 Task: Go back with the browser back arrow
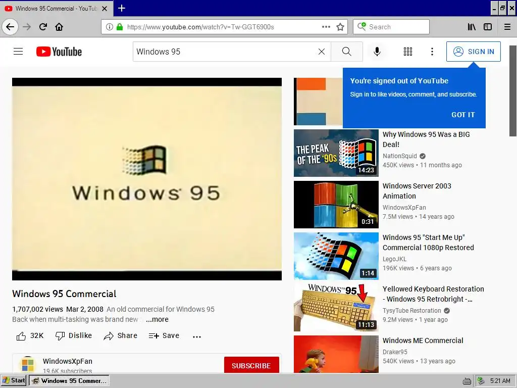(x=10, y=27)
